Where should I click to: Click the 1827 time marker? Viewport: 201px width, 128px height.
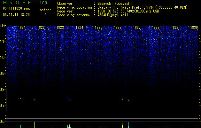(137, 28)
